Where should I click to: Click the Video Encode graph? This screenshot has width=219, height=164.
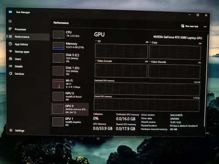tap(121, 70)
